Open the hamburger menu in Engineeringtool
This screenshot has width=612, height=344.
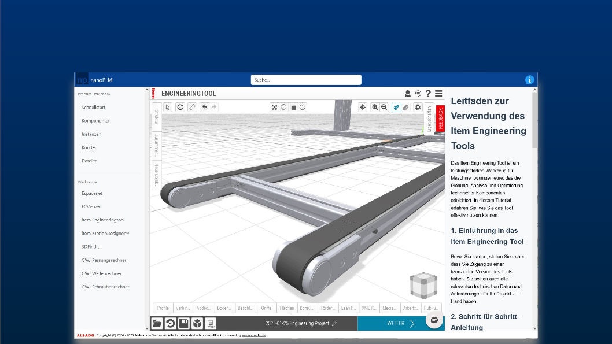pos(438,94)
